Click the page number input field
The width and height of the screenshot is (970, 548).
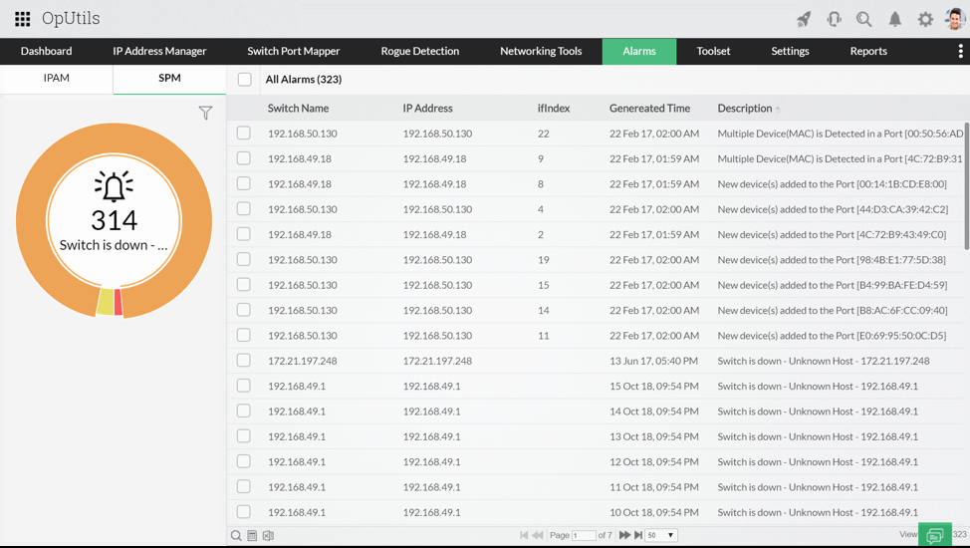(584, 536)
